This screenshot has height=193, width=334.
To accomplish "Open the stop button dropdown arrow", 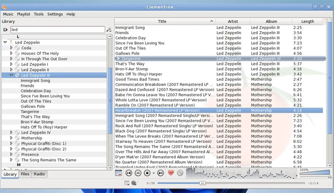I will 153,173.
